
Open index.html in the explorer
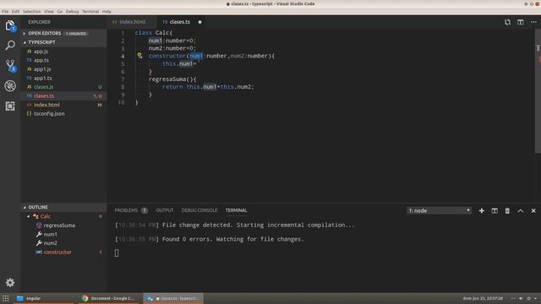[x=63, y=105]
